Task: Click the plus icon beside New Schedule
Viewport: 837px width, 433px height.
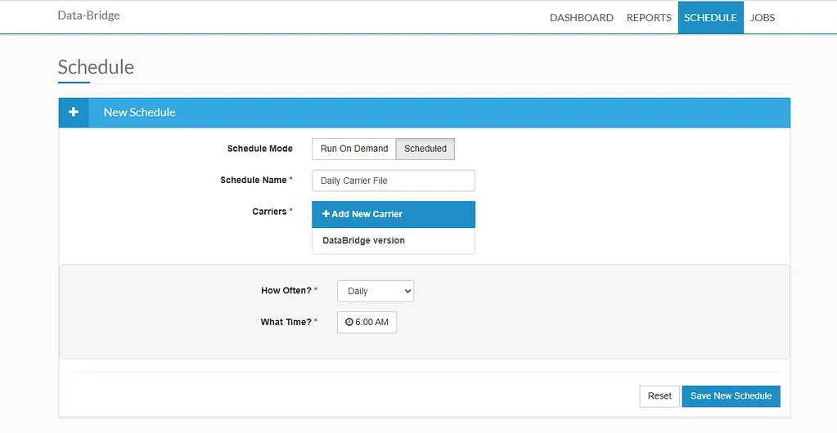Action: click(x=74, y=112)
